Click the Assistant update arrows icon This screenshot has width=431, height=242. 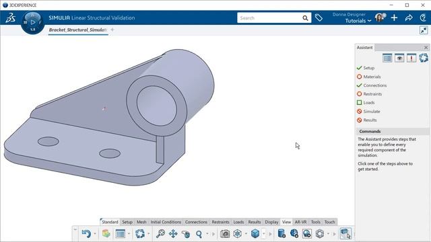(x=424, y=58)
